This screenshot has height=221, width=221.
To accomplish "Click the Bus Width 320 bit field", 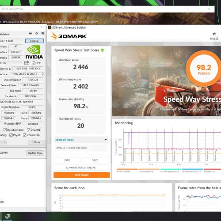I will [x=33, y=91].
